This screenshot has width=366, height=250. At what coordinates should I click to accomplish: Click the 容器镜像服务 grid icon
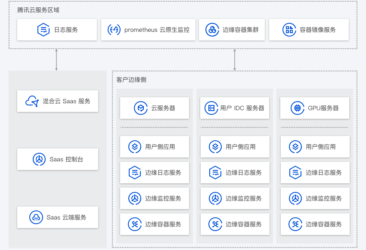289,30
